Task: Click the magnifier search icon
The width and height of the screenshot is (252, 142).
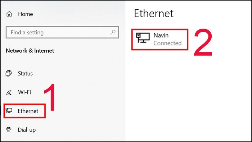Action: (x=113, y=32)
